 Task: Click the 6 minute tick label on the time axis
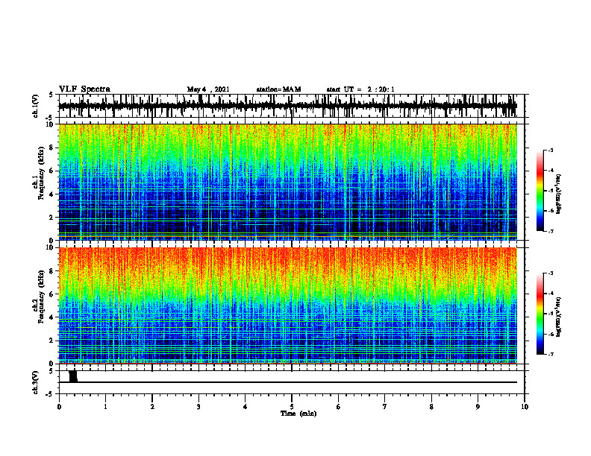pyautogui.click(x=339, y=407)
